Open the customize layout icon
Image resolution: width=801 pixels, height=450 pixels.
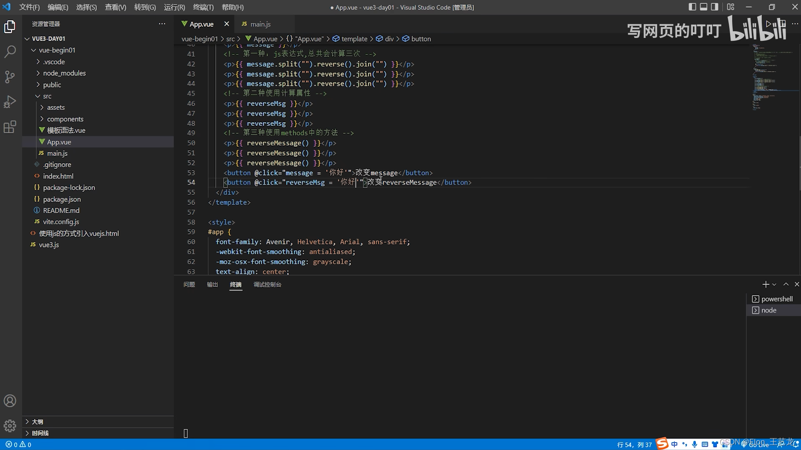click(x=730, y=7)
